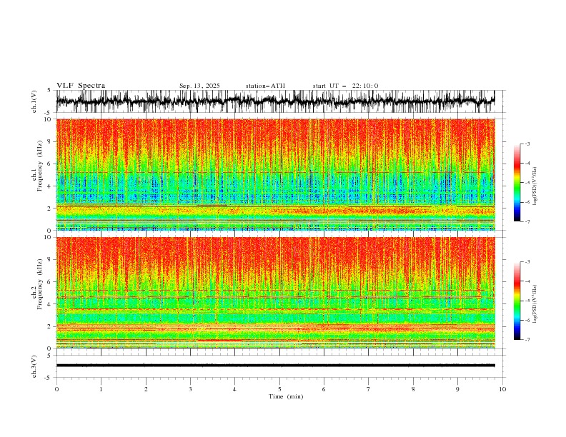Viewport: 566px width, 437px height.
Task: Click the ch.3 voltage waveform trace
Action: [x=275, y=366]
